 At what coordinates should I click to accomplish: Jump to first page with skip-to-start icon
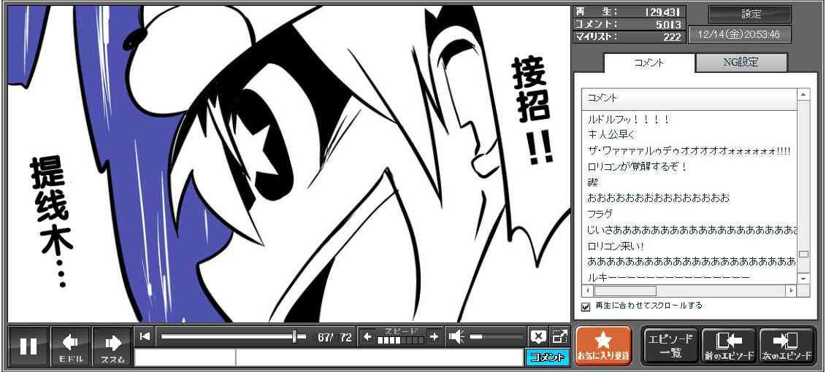145,336
